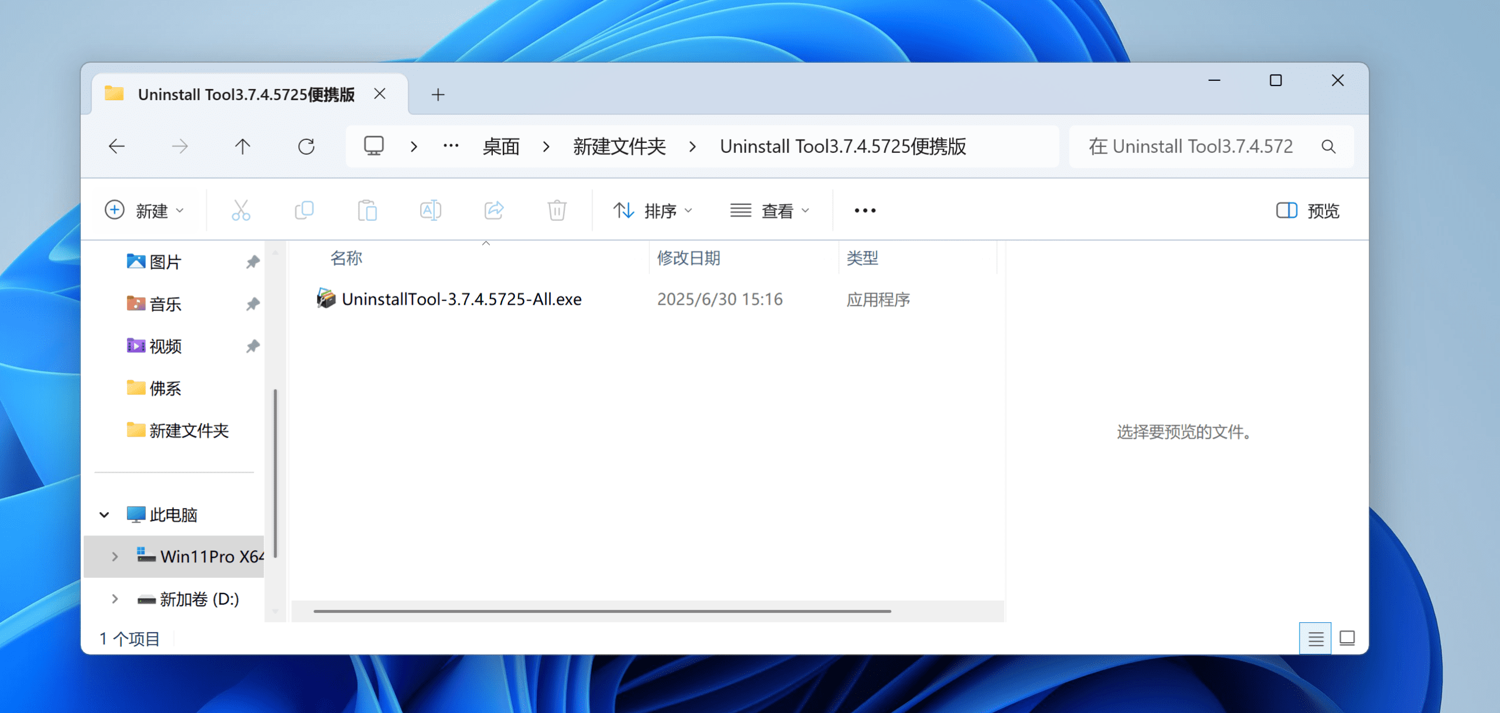Click the search box for this folder
This screenshot has width=1500, height=713.
pos(1189,146)
